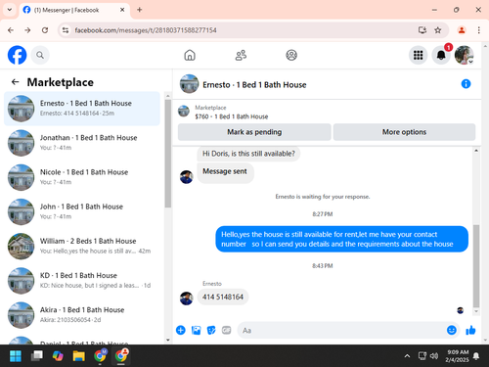489x367 pixels.
Task: Click the volume icon in tray
Action: point(434,356)
